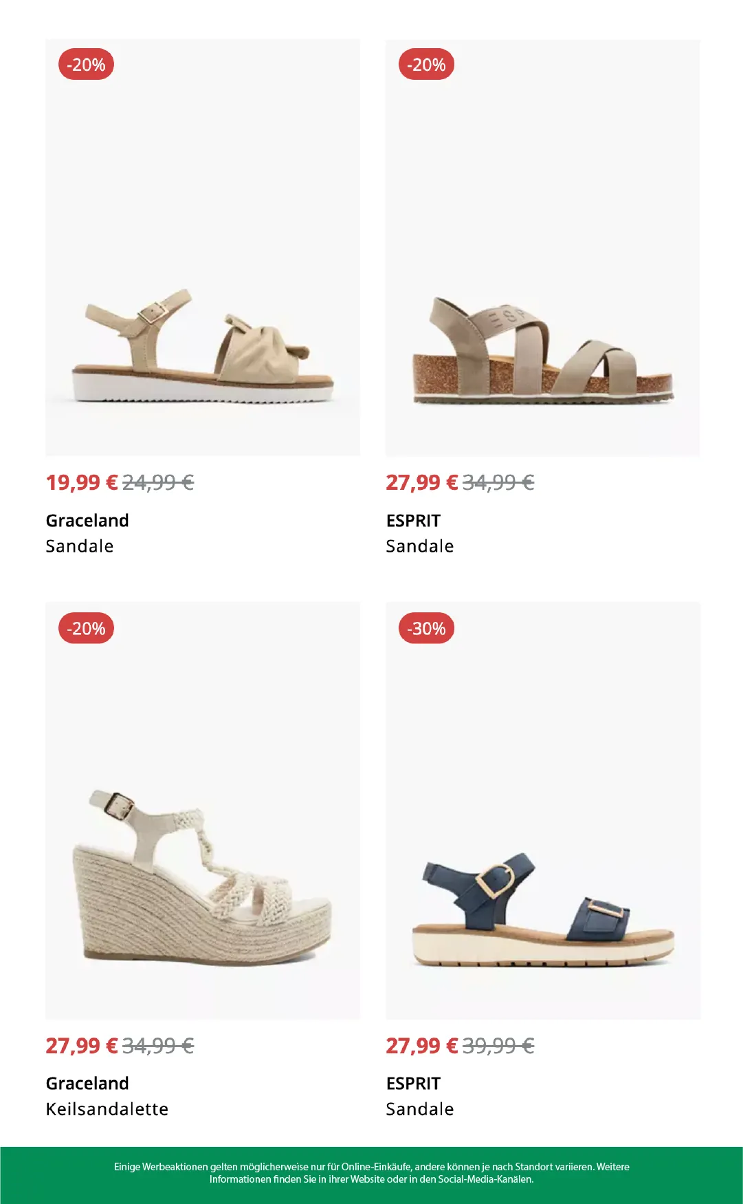The width and height of the screenshot is (743, 1204).
Task: Select the 27,99 € price of Keilsandalette
Action: pyautogui.click(x=82, y=1046)
